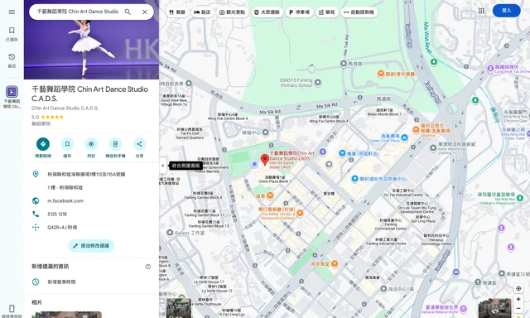Click the magnifier search icon in the search box

128,12
